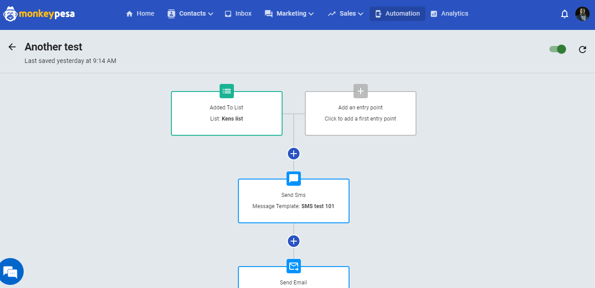
Task: Click the gray plus icon for entry point
Action: point(361,91)
